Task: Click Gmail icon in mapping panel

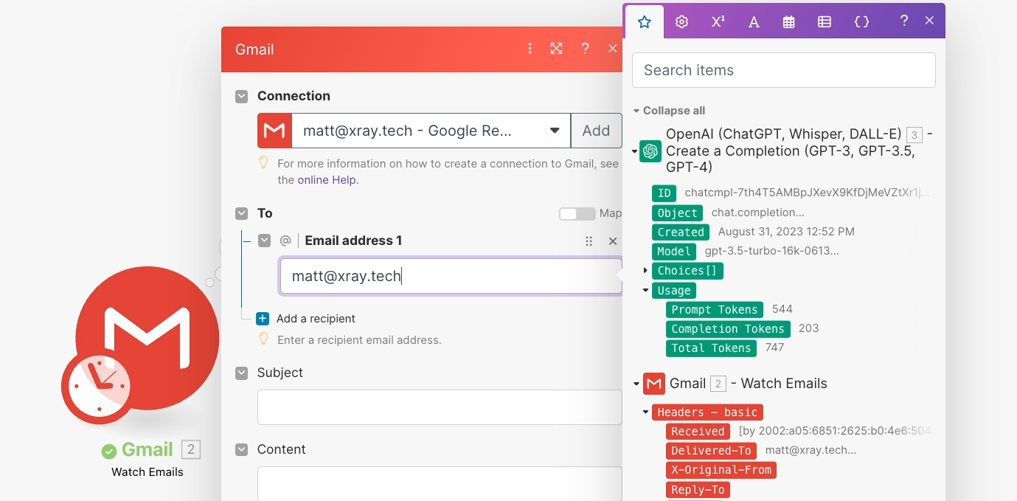Action: click(654, 384)
